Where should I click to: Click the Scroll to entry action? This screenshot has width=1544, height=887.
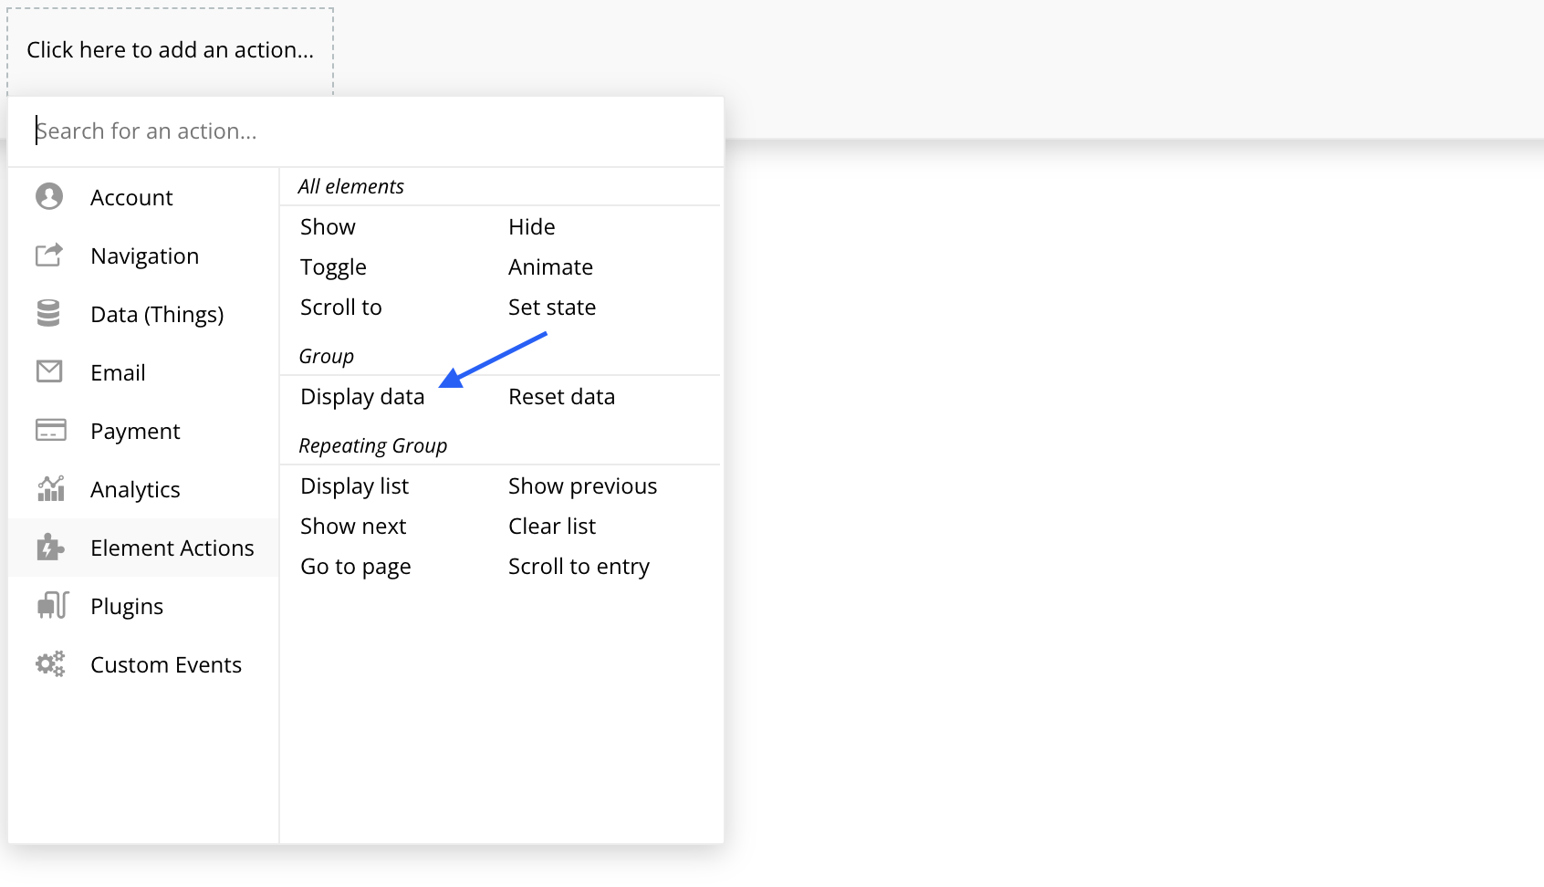(x=579, y=566)
